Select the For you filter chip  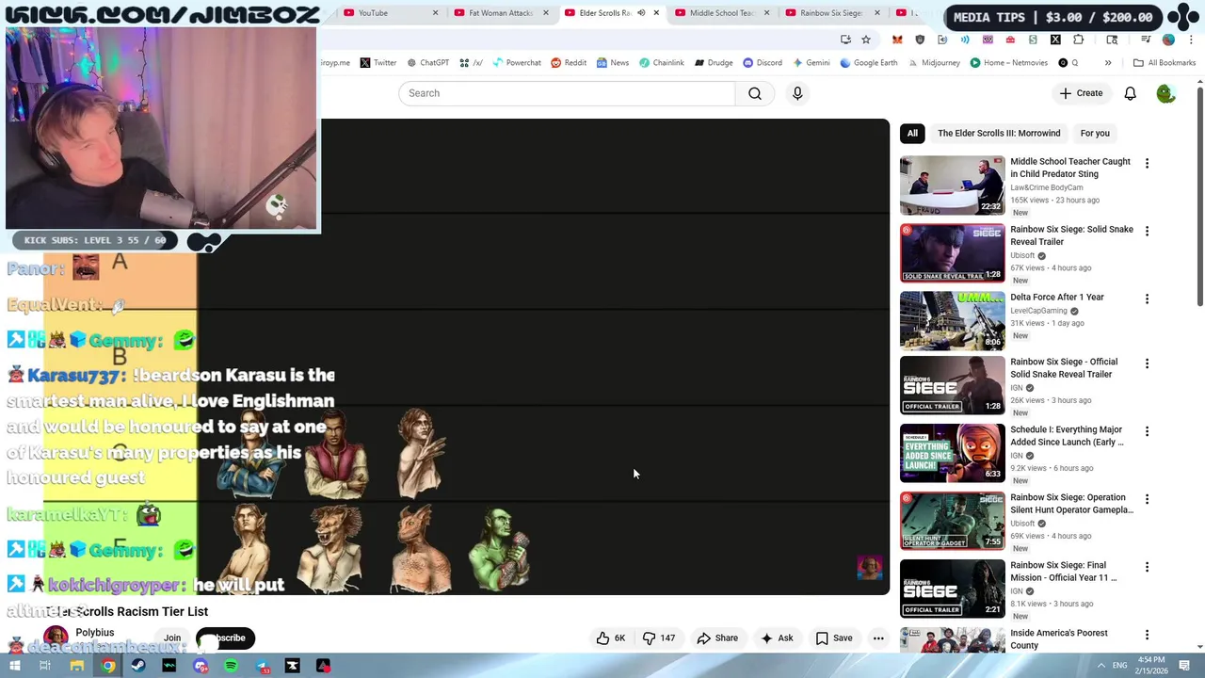(1095, 133)
